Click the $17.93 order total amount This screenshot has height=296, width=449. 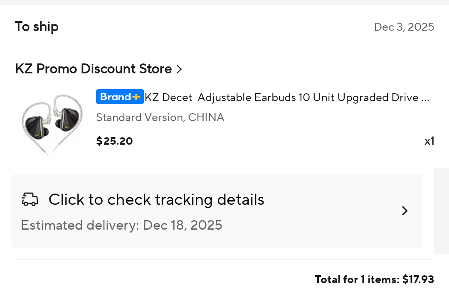pos(418,279)
